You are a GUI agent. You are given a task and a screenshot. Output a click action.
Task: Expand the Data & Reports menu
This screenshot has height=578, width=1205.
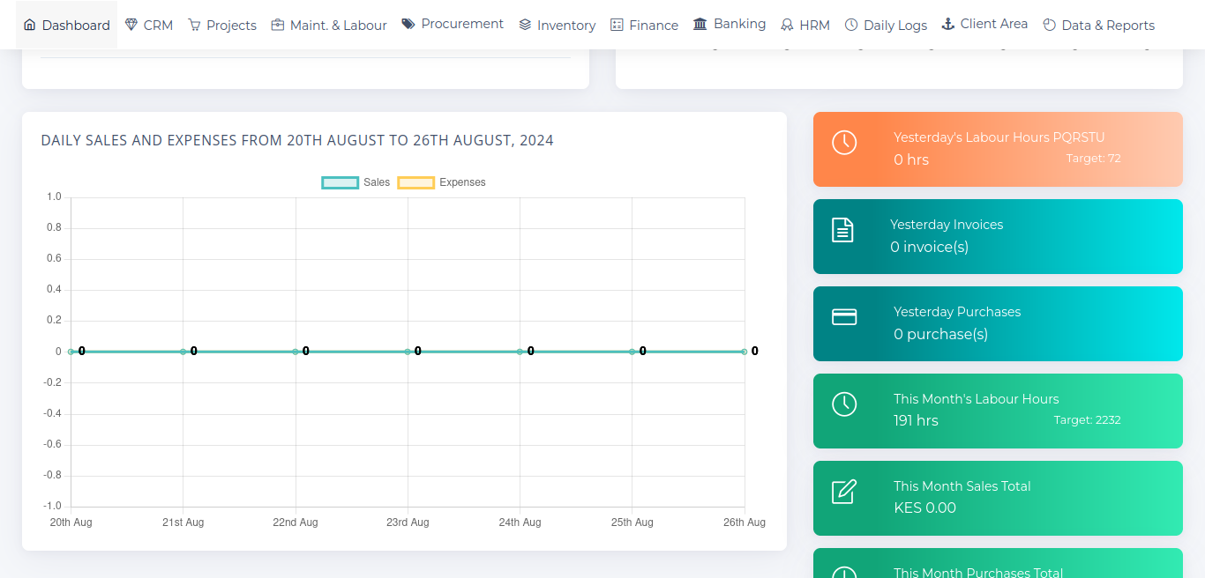tap(1098, 25)
